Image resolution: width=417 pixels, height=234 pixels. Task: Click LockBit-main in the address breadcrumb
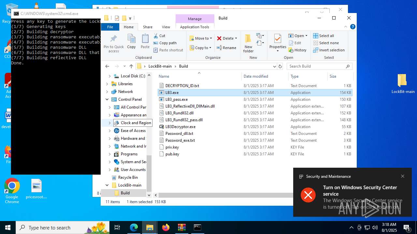160,66
